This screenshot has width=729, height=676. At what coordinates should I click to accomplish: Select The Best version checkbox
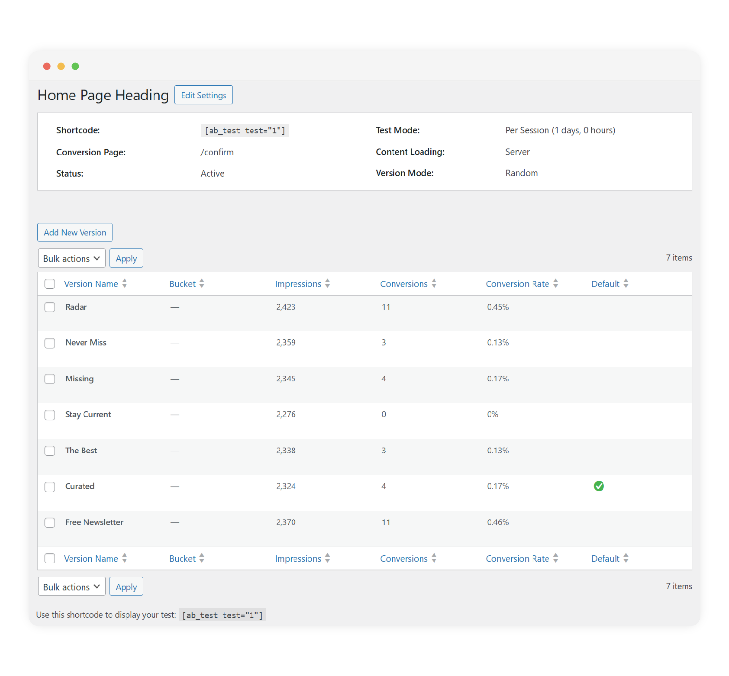[x=50, y=451]
